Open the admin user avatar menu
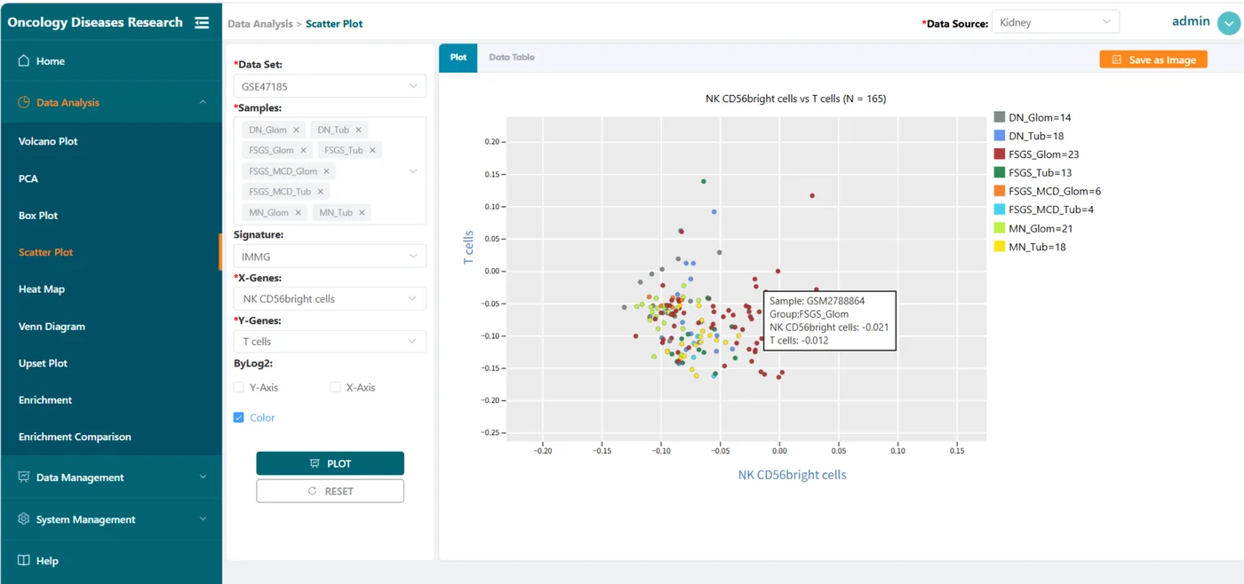1244x584 pixels. point(1229,24)
